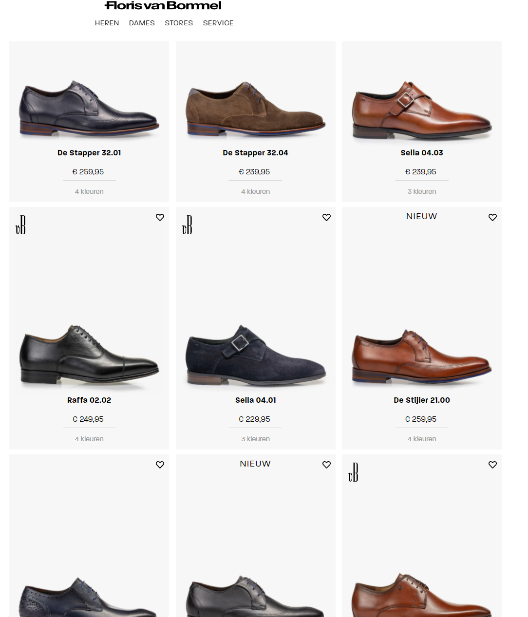The image size is (528, 617).
Task: Open De Stapper 32.01 product title
Action: (89, 153)
